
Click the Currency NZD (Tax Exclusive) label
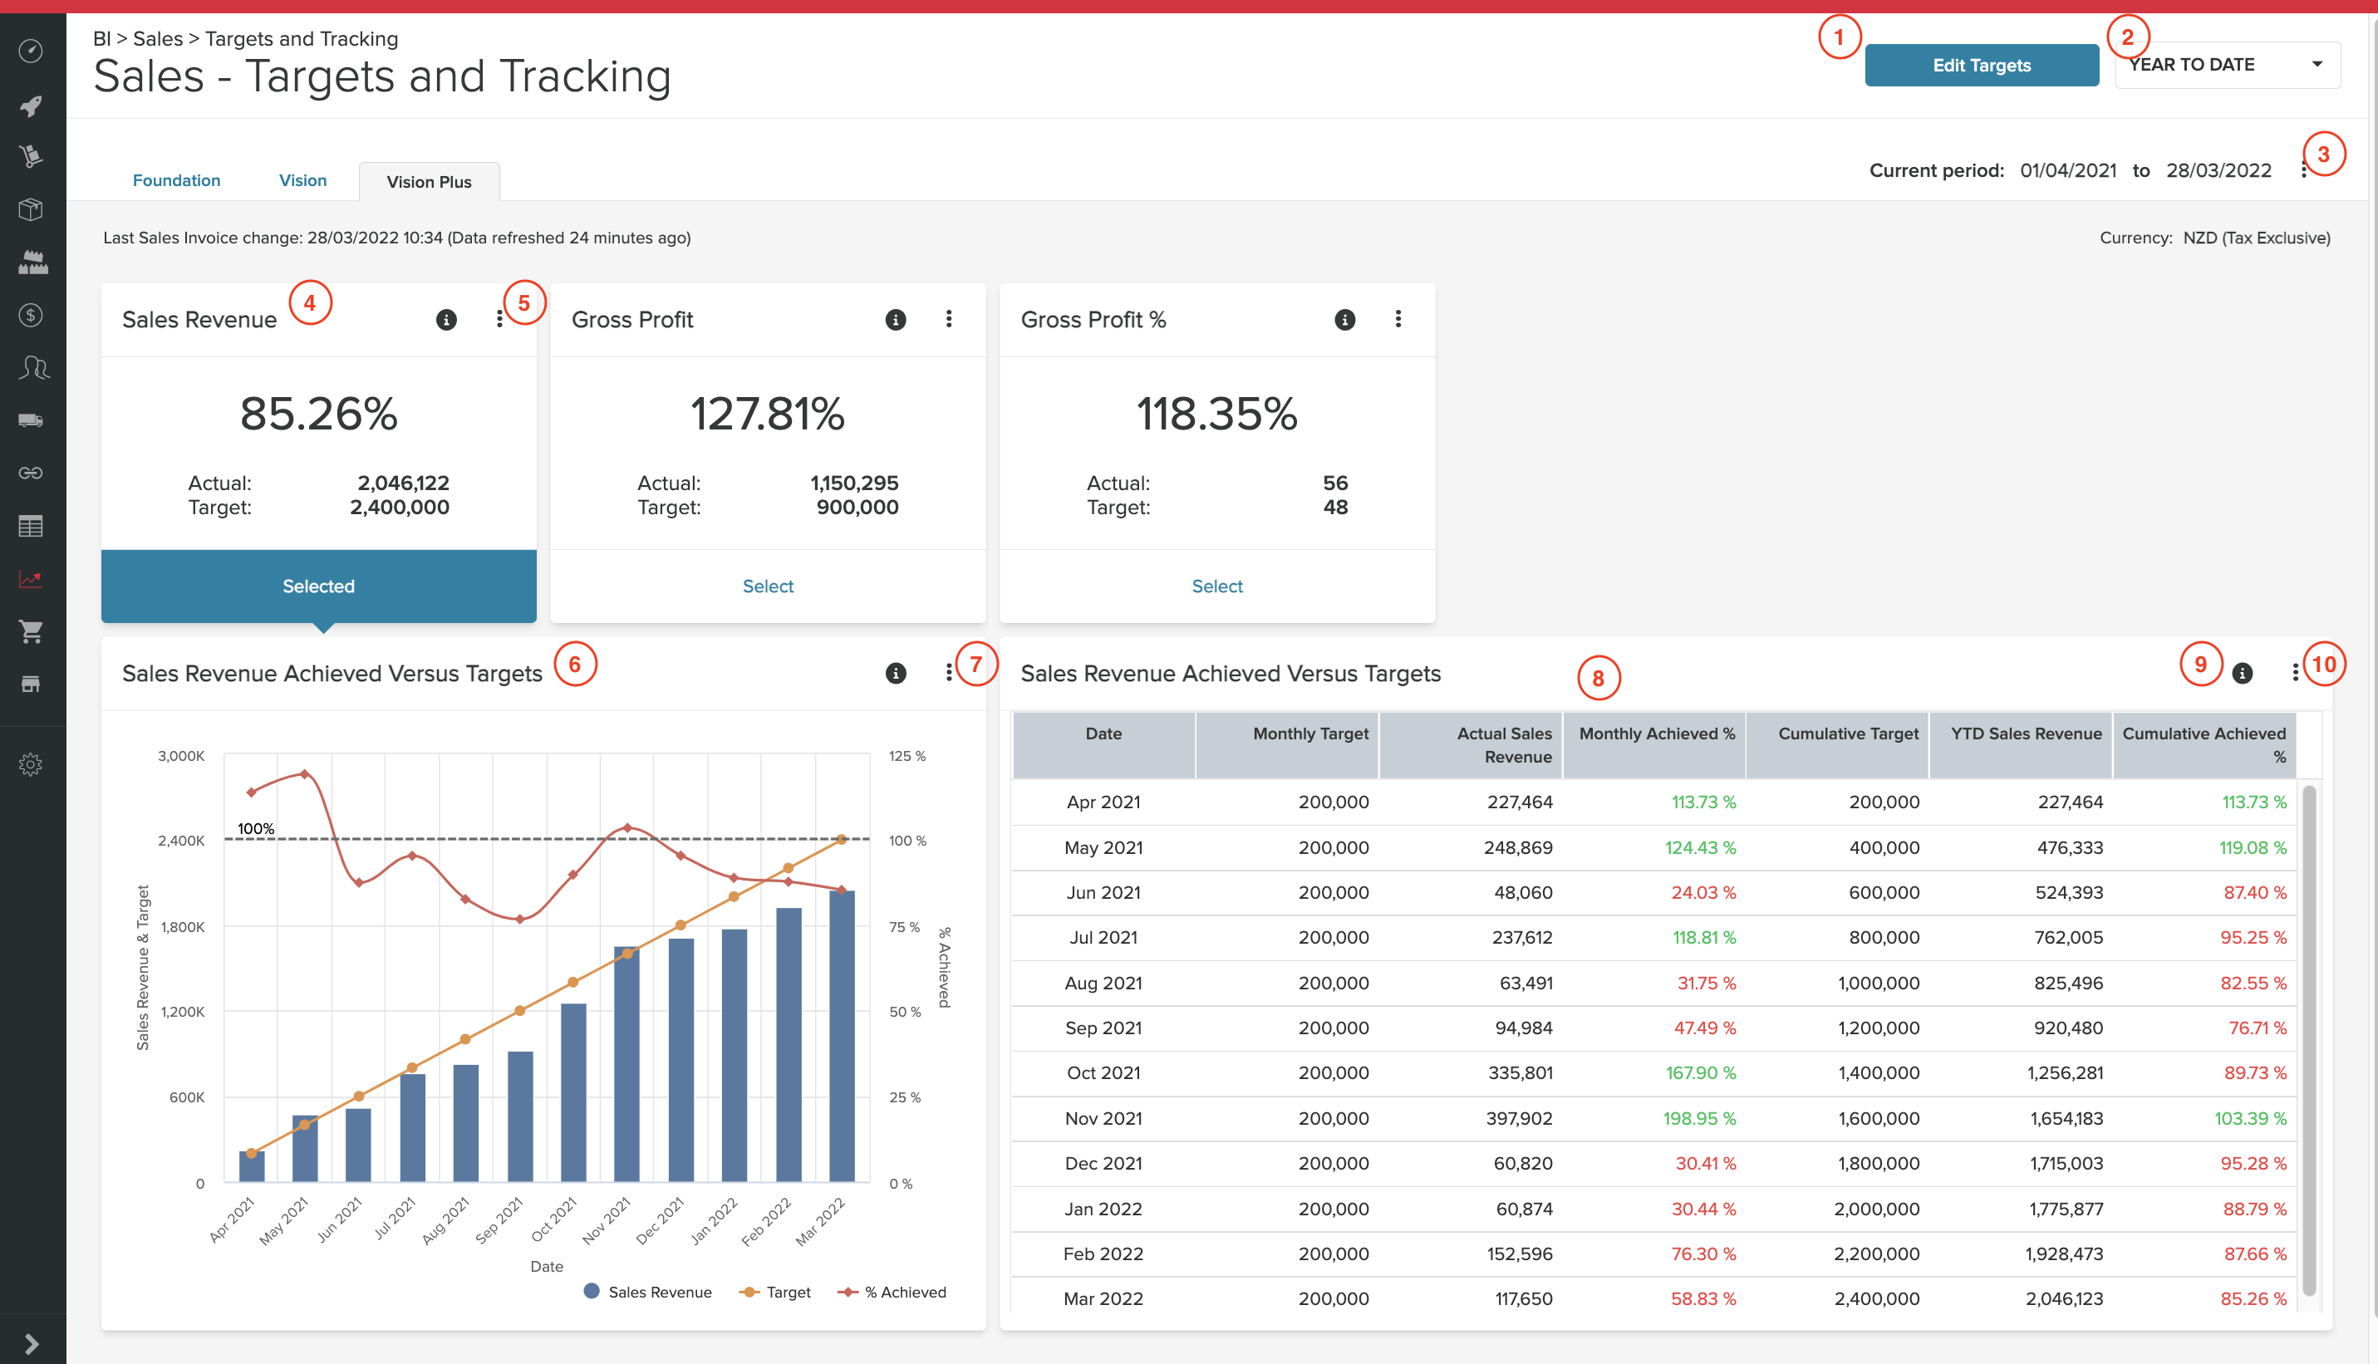point(2214,238)
